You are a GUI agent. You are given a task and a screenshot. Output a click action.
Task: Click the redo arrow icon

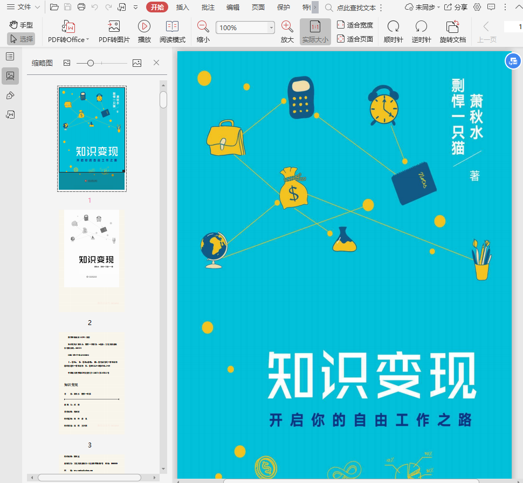(x=108, y=7)
